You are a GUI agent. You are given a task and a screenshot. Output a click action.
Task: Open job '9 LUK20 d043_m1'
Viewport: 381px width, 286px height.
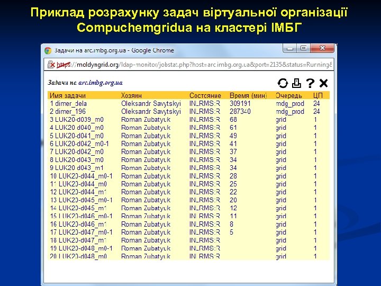click(x=77, y=168)
